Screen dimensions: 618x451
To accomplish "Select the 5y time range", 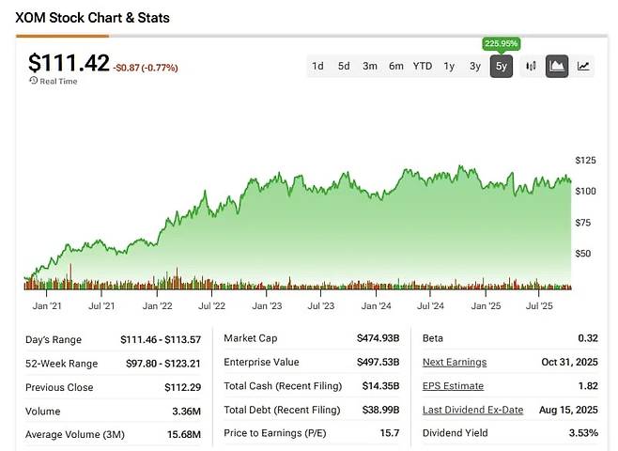I will click(501, 66).
